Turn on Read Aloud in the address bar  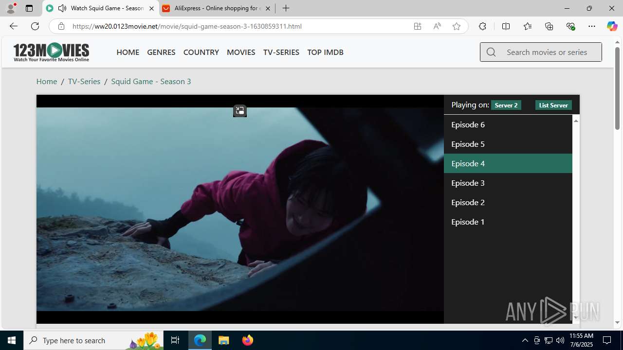click(x=437, y=26)
